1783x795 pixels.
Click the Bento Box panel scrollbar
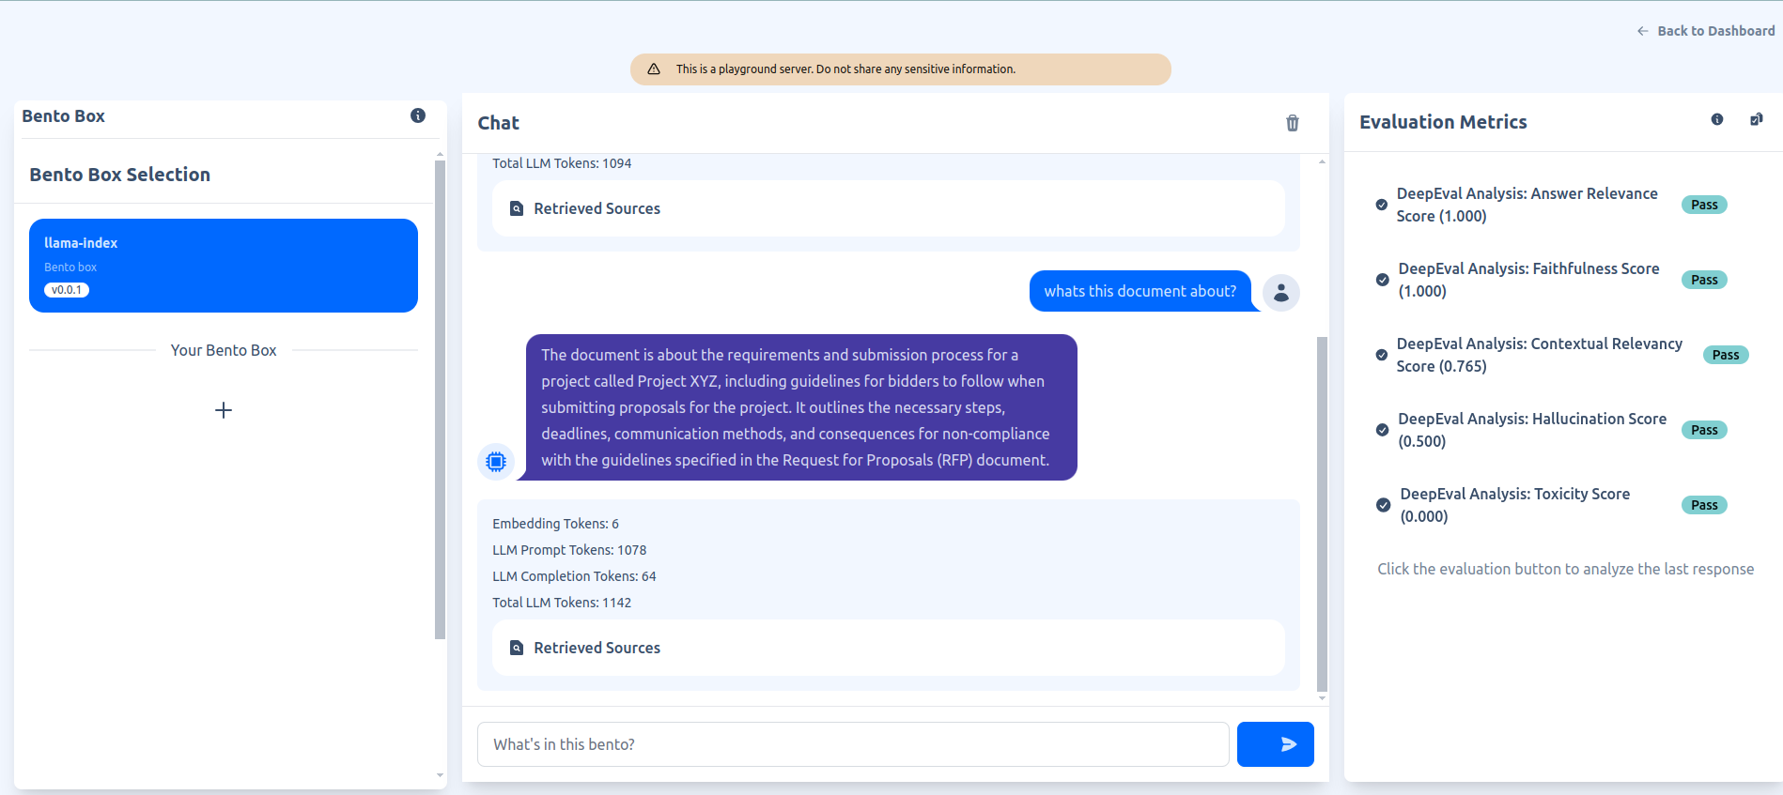pyautogui.click(x=440, y=400)
